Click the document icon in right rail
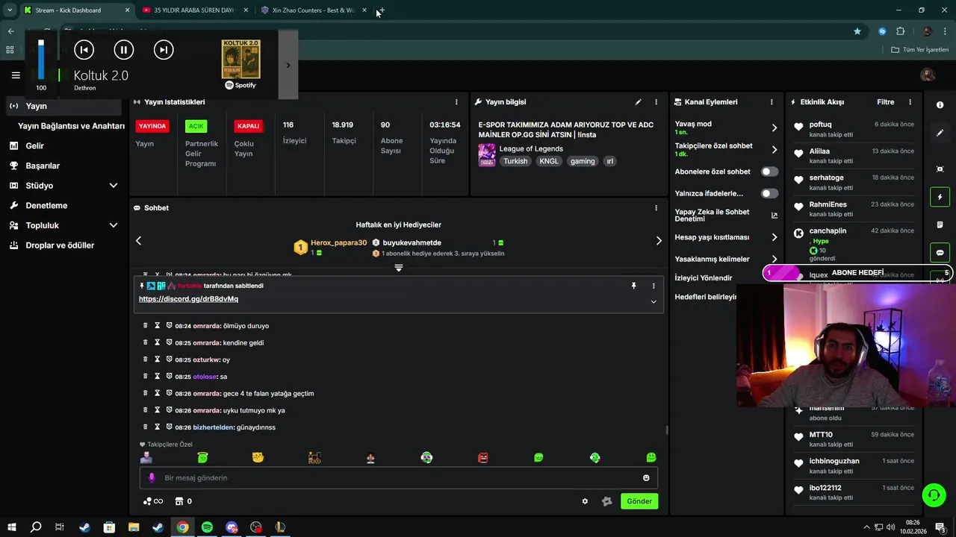 coord(940,224)
